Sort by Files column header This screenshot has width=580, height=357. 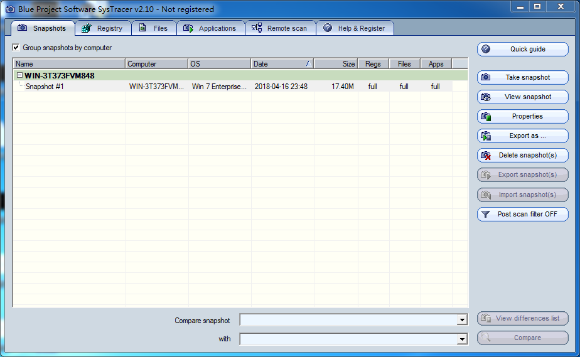tap(405, 64)
